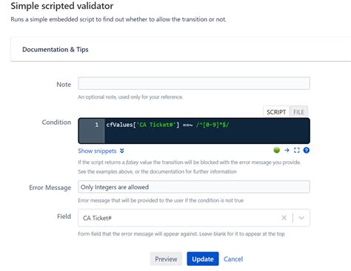The image size is (351, 271).
Task: Focus the Note input field
Action: pos(194,83)
